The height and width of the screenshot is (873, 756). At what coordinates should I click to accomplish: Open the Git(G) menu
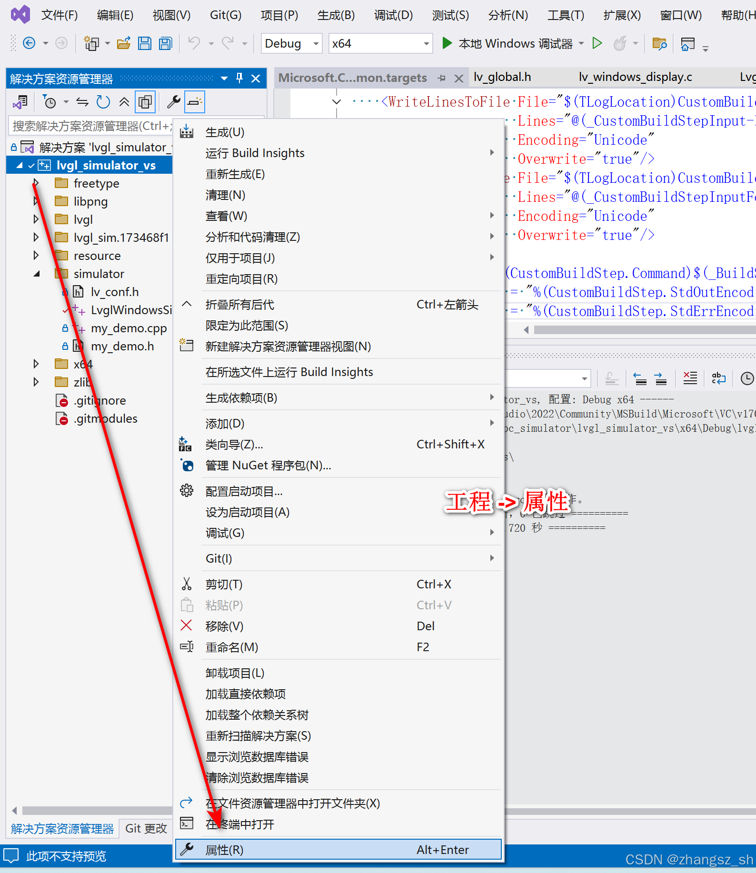pos(225,15)
